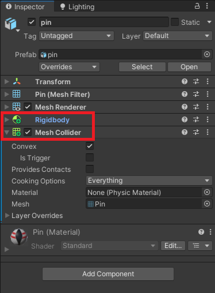Click the pin GameObject cube icon

[x=11, y=24]
